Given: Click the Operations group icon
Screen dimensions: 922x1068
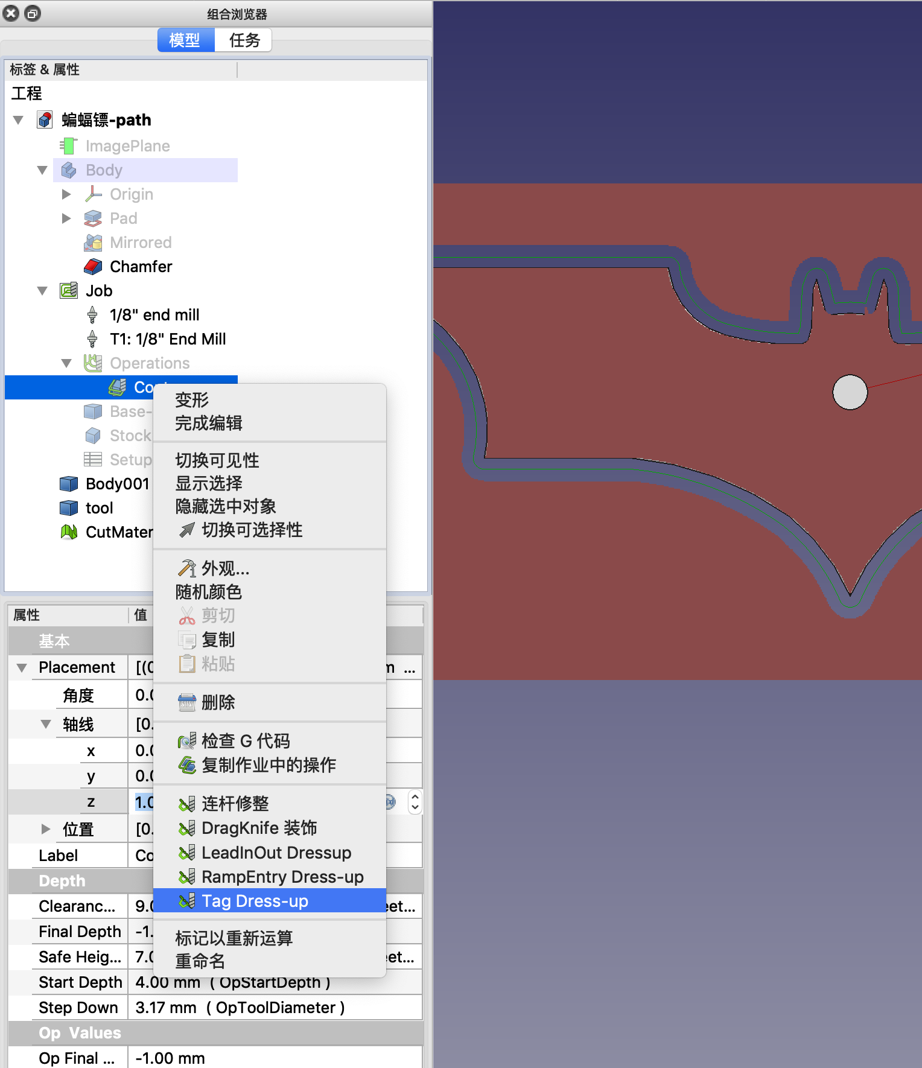Looking at the screenshot, I should [x=92, y=363].
